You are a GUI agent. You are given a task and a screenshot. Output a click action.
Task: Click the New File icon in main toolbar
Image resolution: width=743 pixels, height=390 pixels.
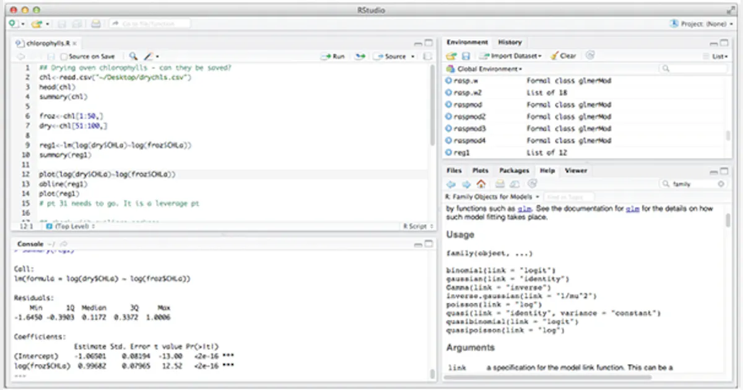pos(13,24)
